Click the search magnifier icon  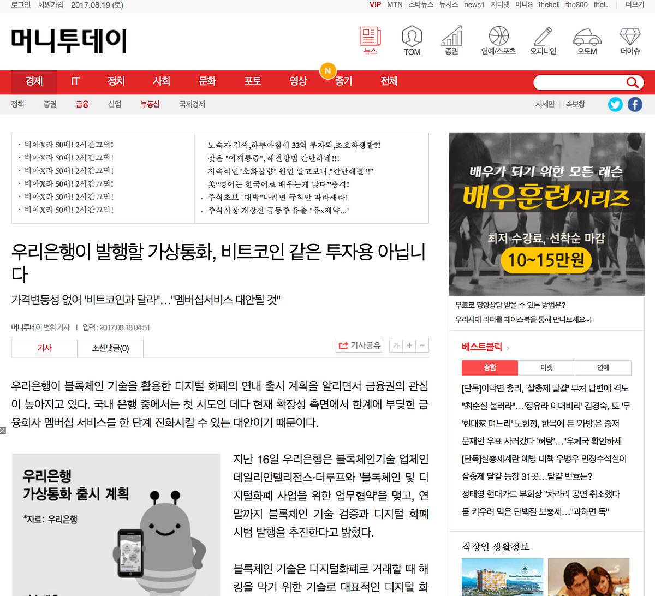(632, 82)
